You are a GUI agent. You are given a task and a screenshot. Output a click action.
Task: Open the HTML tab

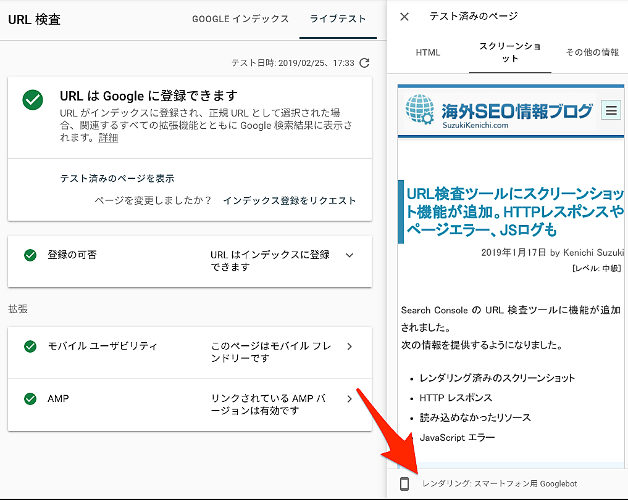pyautogui.click(x=428, y=52)
